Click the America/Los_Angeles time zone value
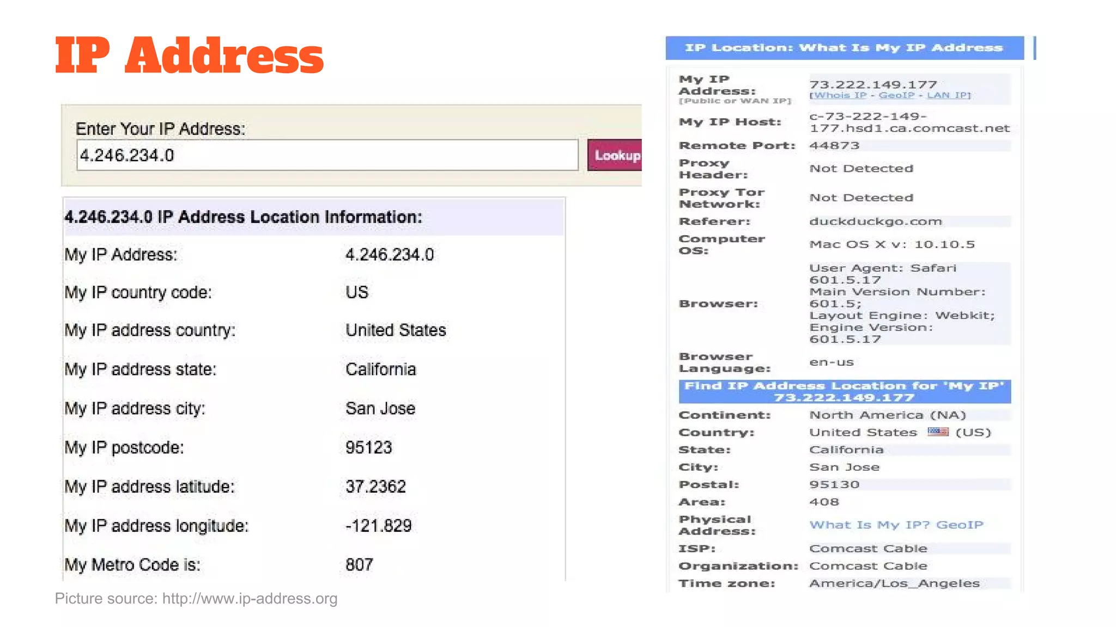Viewport: 1116px width, 627px height. (x=894, y=583)
